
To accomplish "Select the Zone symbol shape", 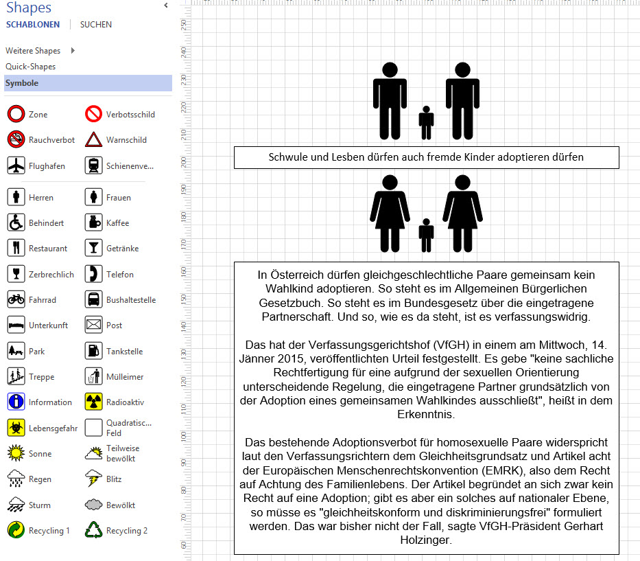I will click(16, 114).
